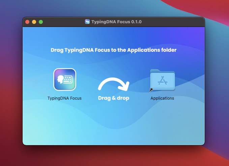Click the small title bar disk icon

click(87, 22)
